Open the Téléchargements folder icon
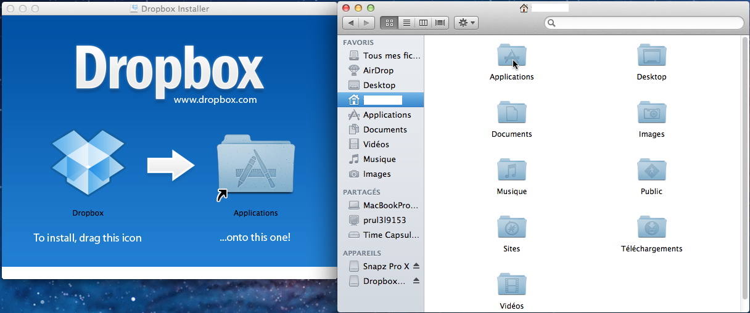The image size is (750, 313). click(x=651, y=227)
